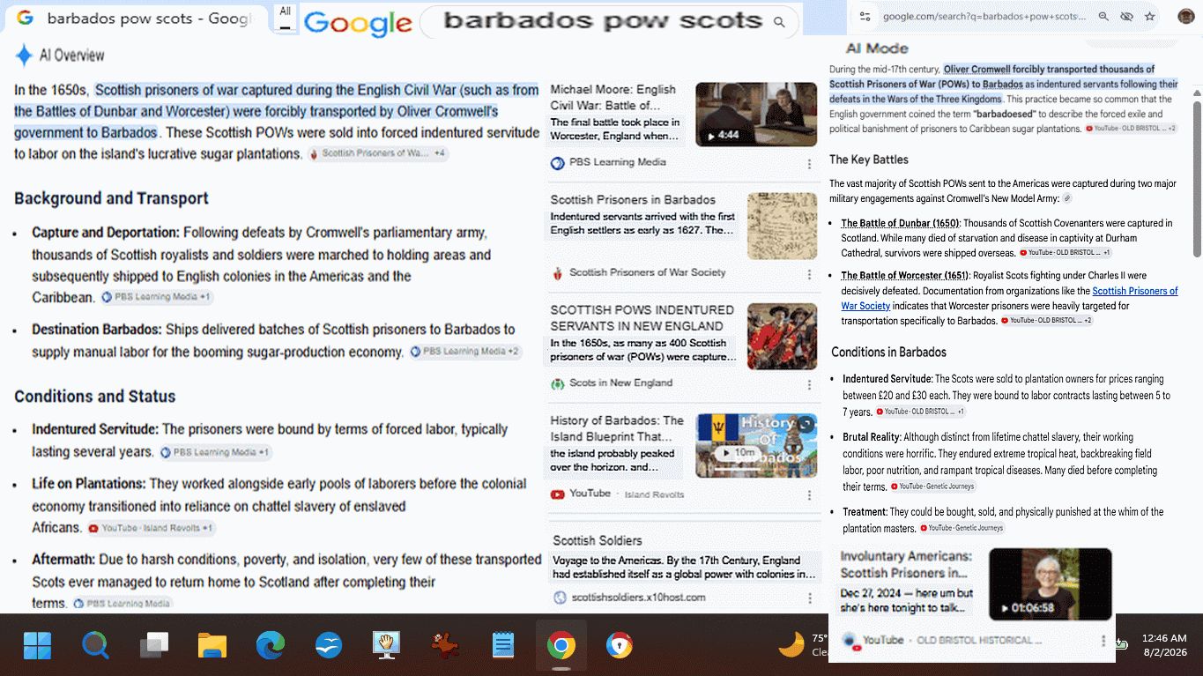Open the blue notepad app on the taskbar

503,646
